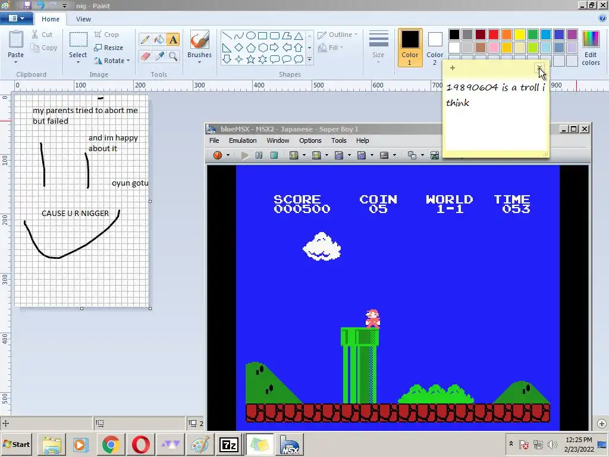Screen dimensions: 609x457
Task: Open Chrome from the taskbar
Action: tap(111, 444)
